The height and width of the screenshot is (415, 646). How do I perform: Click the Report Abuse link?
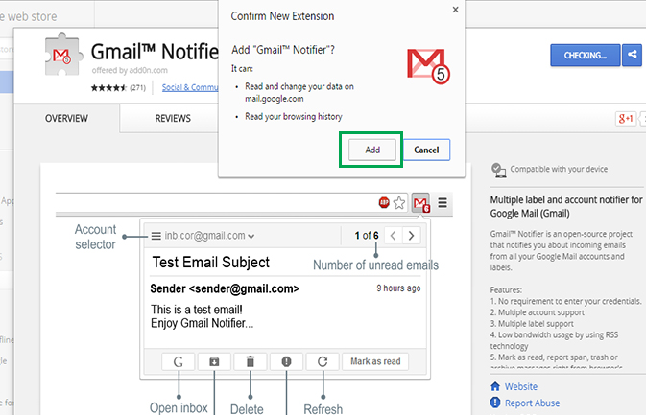tap(533, 403)
